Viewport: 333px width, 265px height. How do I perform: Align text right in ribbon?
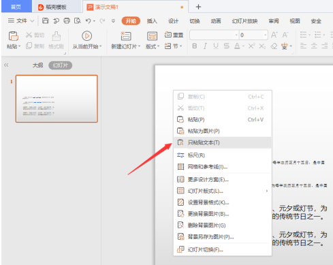coord(325,46)
